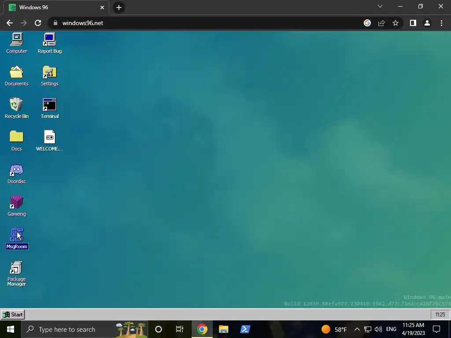The image size is (451, 338).
Task: Select the Report Bug shortcut
Action: point(50,43)
